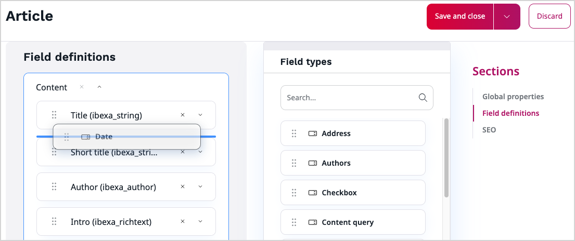This screenshot has width=575, height=241.
Task: Discard the article changes
Action: tap(550, 16)
